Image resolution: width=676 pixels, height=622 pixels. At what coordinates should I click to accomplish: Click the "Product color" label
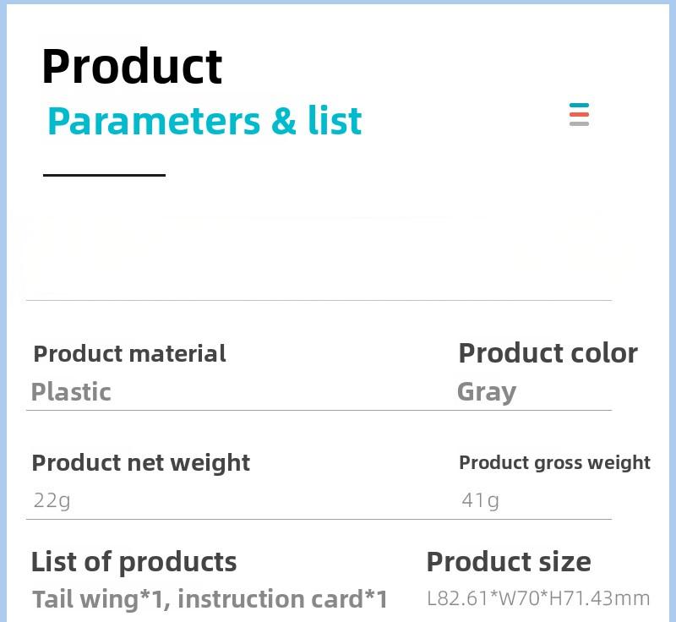[x=548, y=353]
